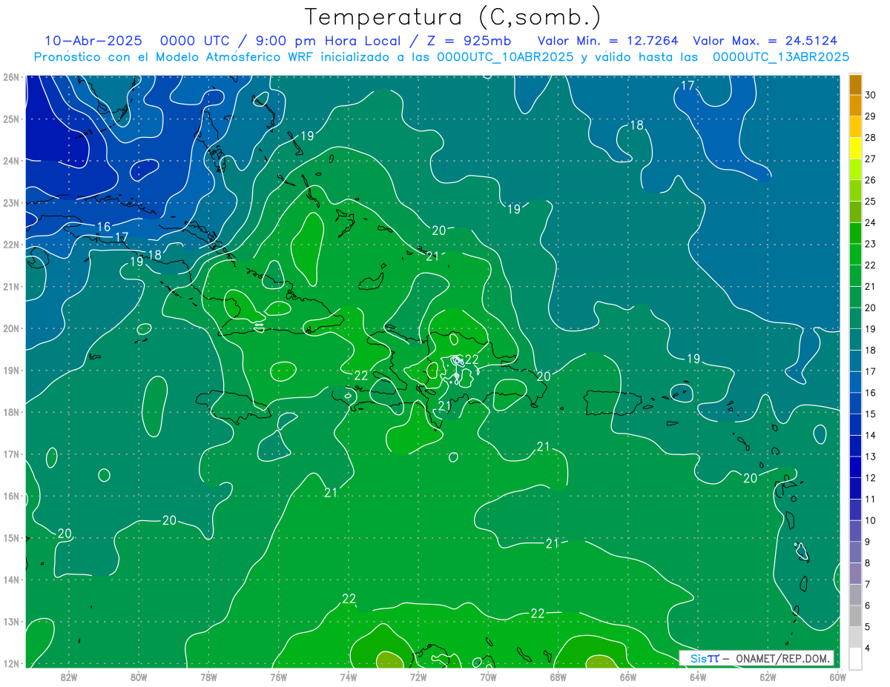This screenshot has width=890, height=687.
Task: Click the title 'Temperatura (C,somb.)'
Action: click(x=453, y=17)
